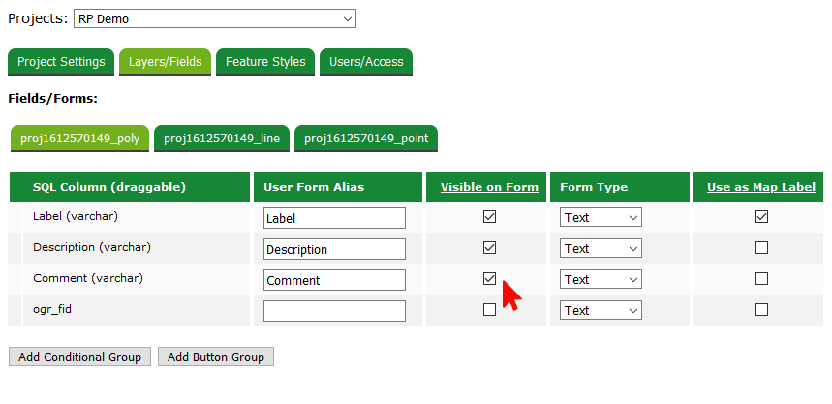Toggle Visible on Form for Description
Viewport: 832px width, 404px height.
(x=489, y=248)
